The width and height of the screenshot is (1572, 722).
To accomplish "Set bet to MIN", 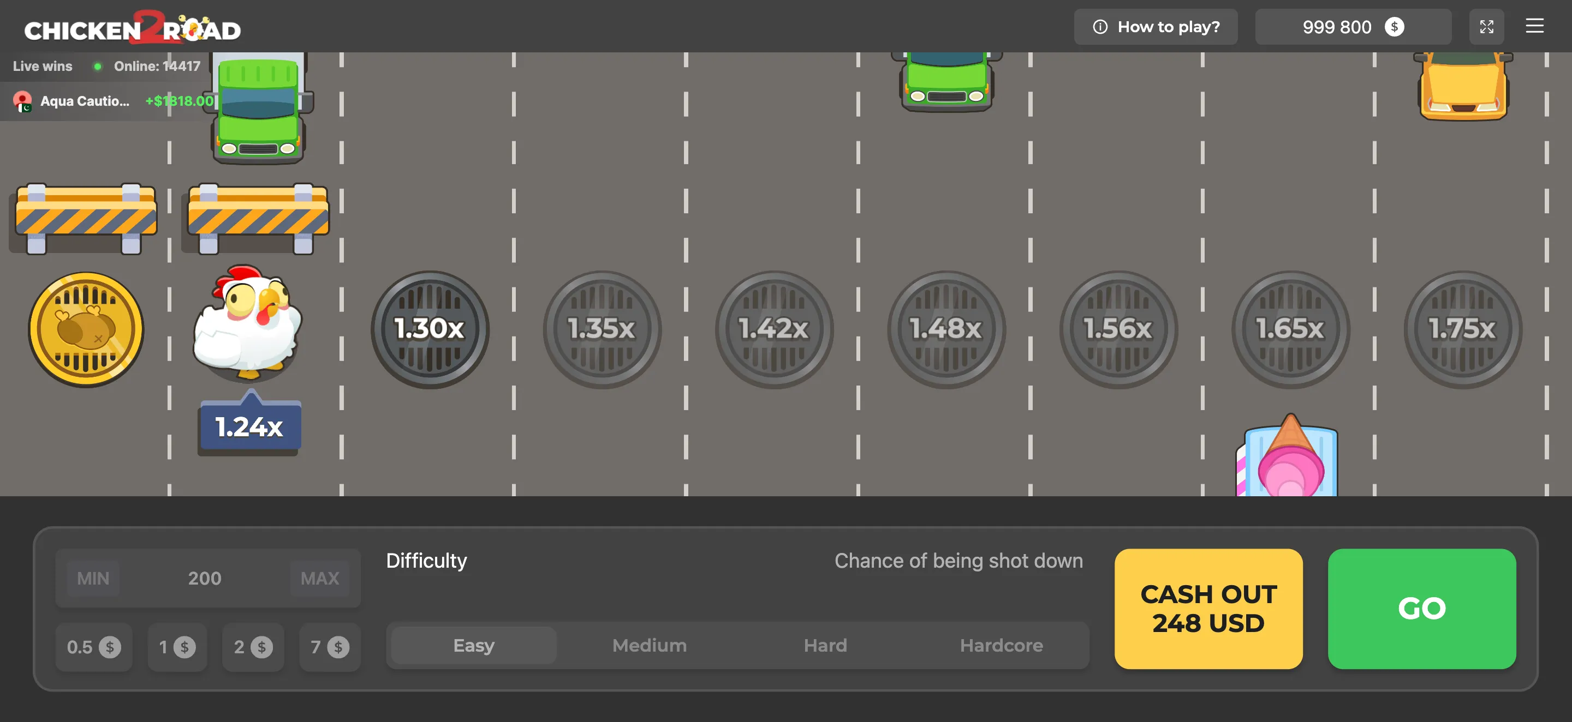I will click(x=93, y=578).
